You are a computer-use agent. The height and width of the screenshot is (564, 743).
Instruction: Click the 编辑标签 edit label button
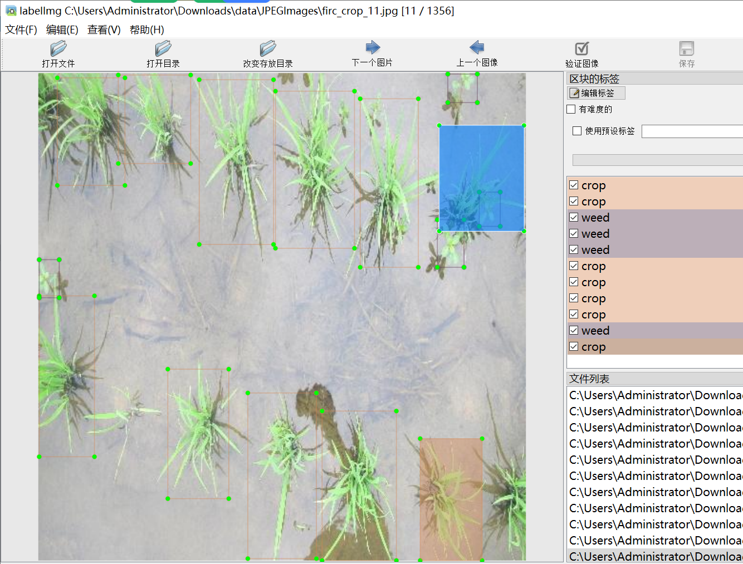597,93
